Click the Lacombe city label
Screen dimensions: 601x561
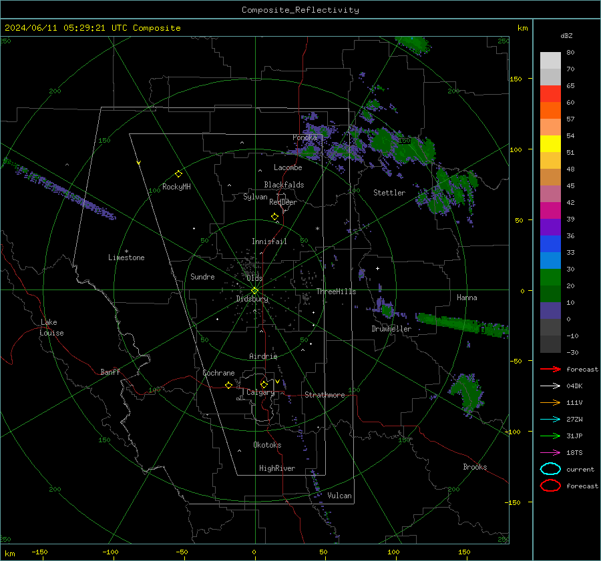coord(288,167)
